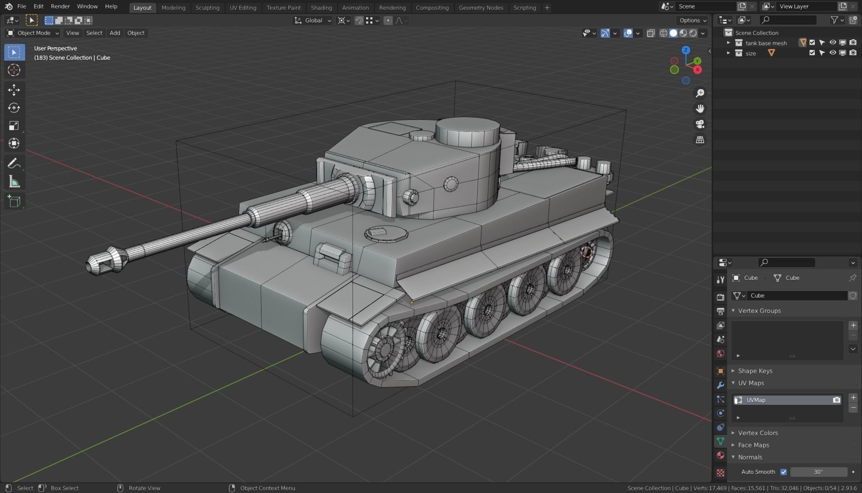Activate the Scale tool
Screen dimensions: 862x493
(x=14, y=125)
